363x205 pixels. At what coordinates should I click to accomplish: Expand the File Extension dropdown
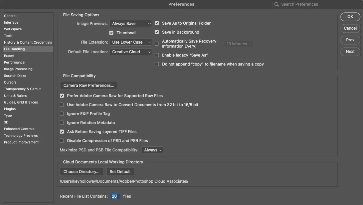click(x=131, y=42)
